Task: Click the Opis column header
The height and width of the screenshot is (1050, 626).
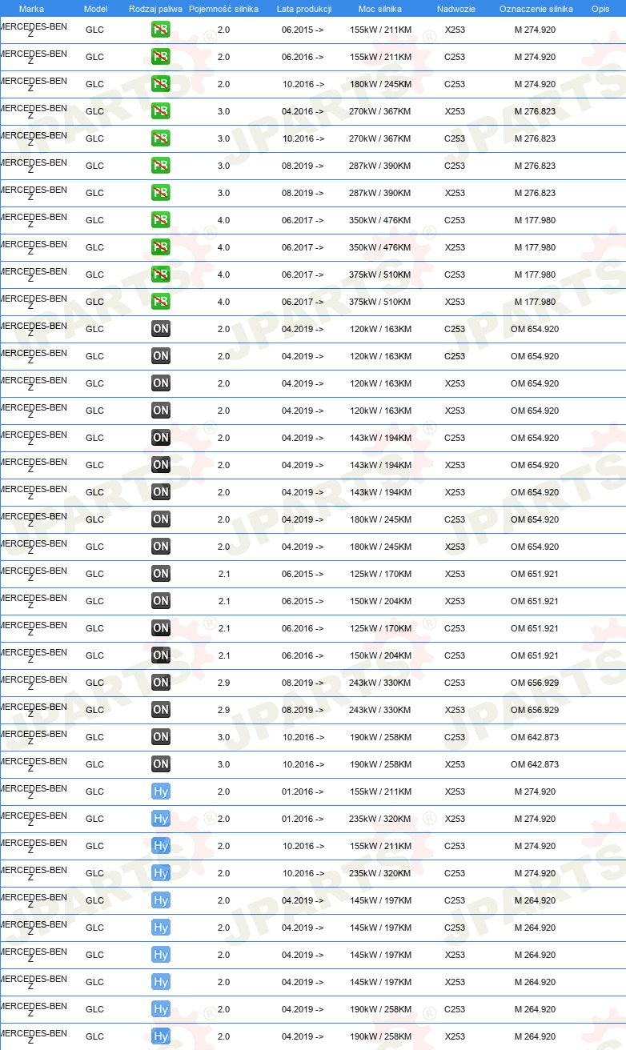Action: pos(600,9)
